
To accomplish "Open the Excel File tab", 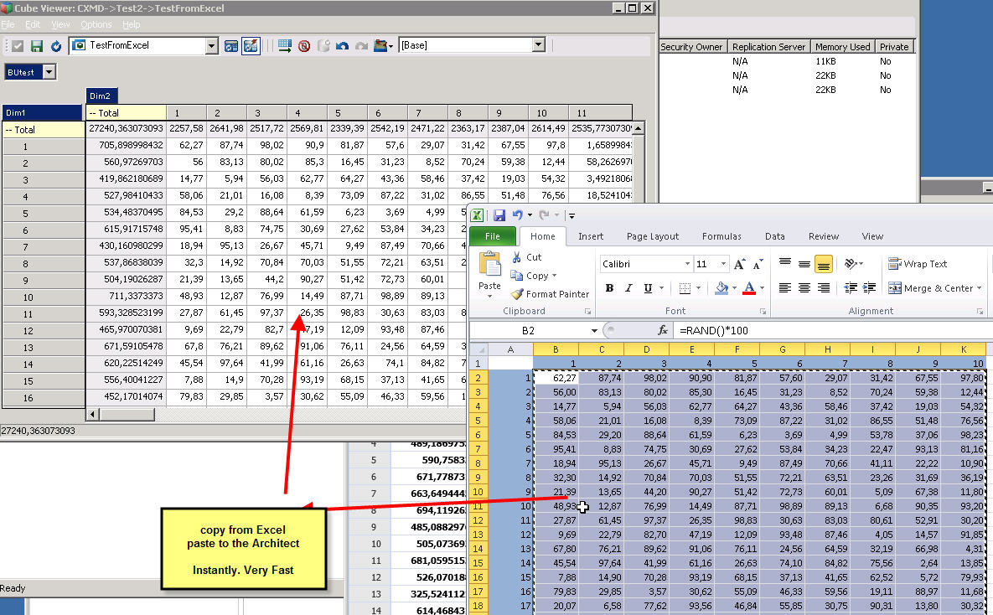I will pos(493,236).
